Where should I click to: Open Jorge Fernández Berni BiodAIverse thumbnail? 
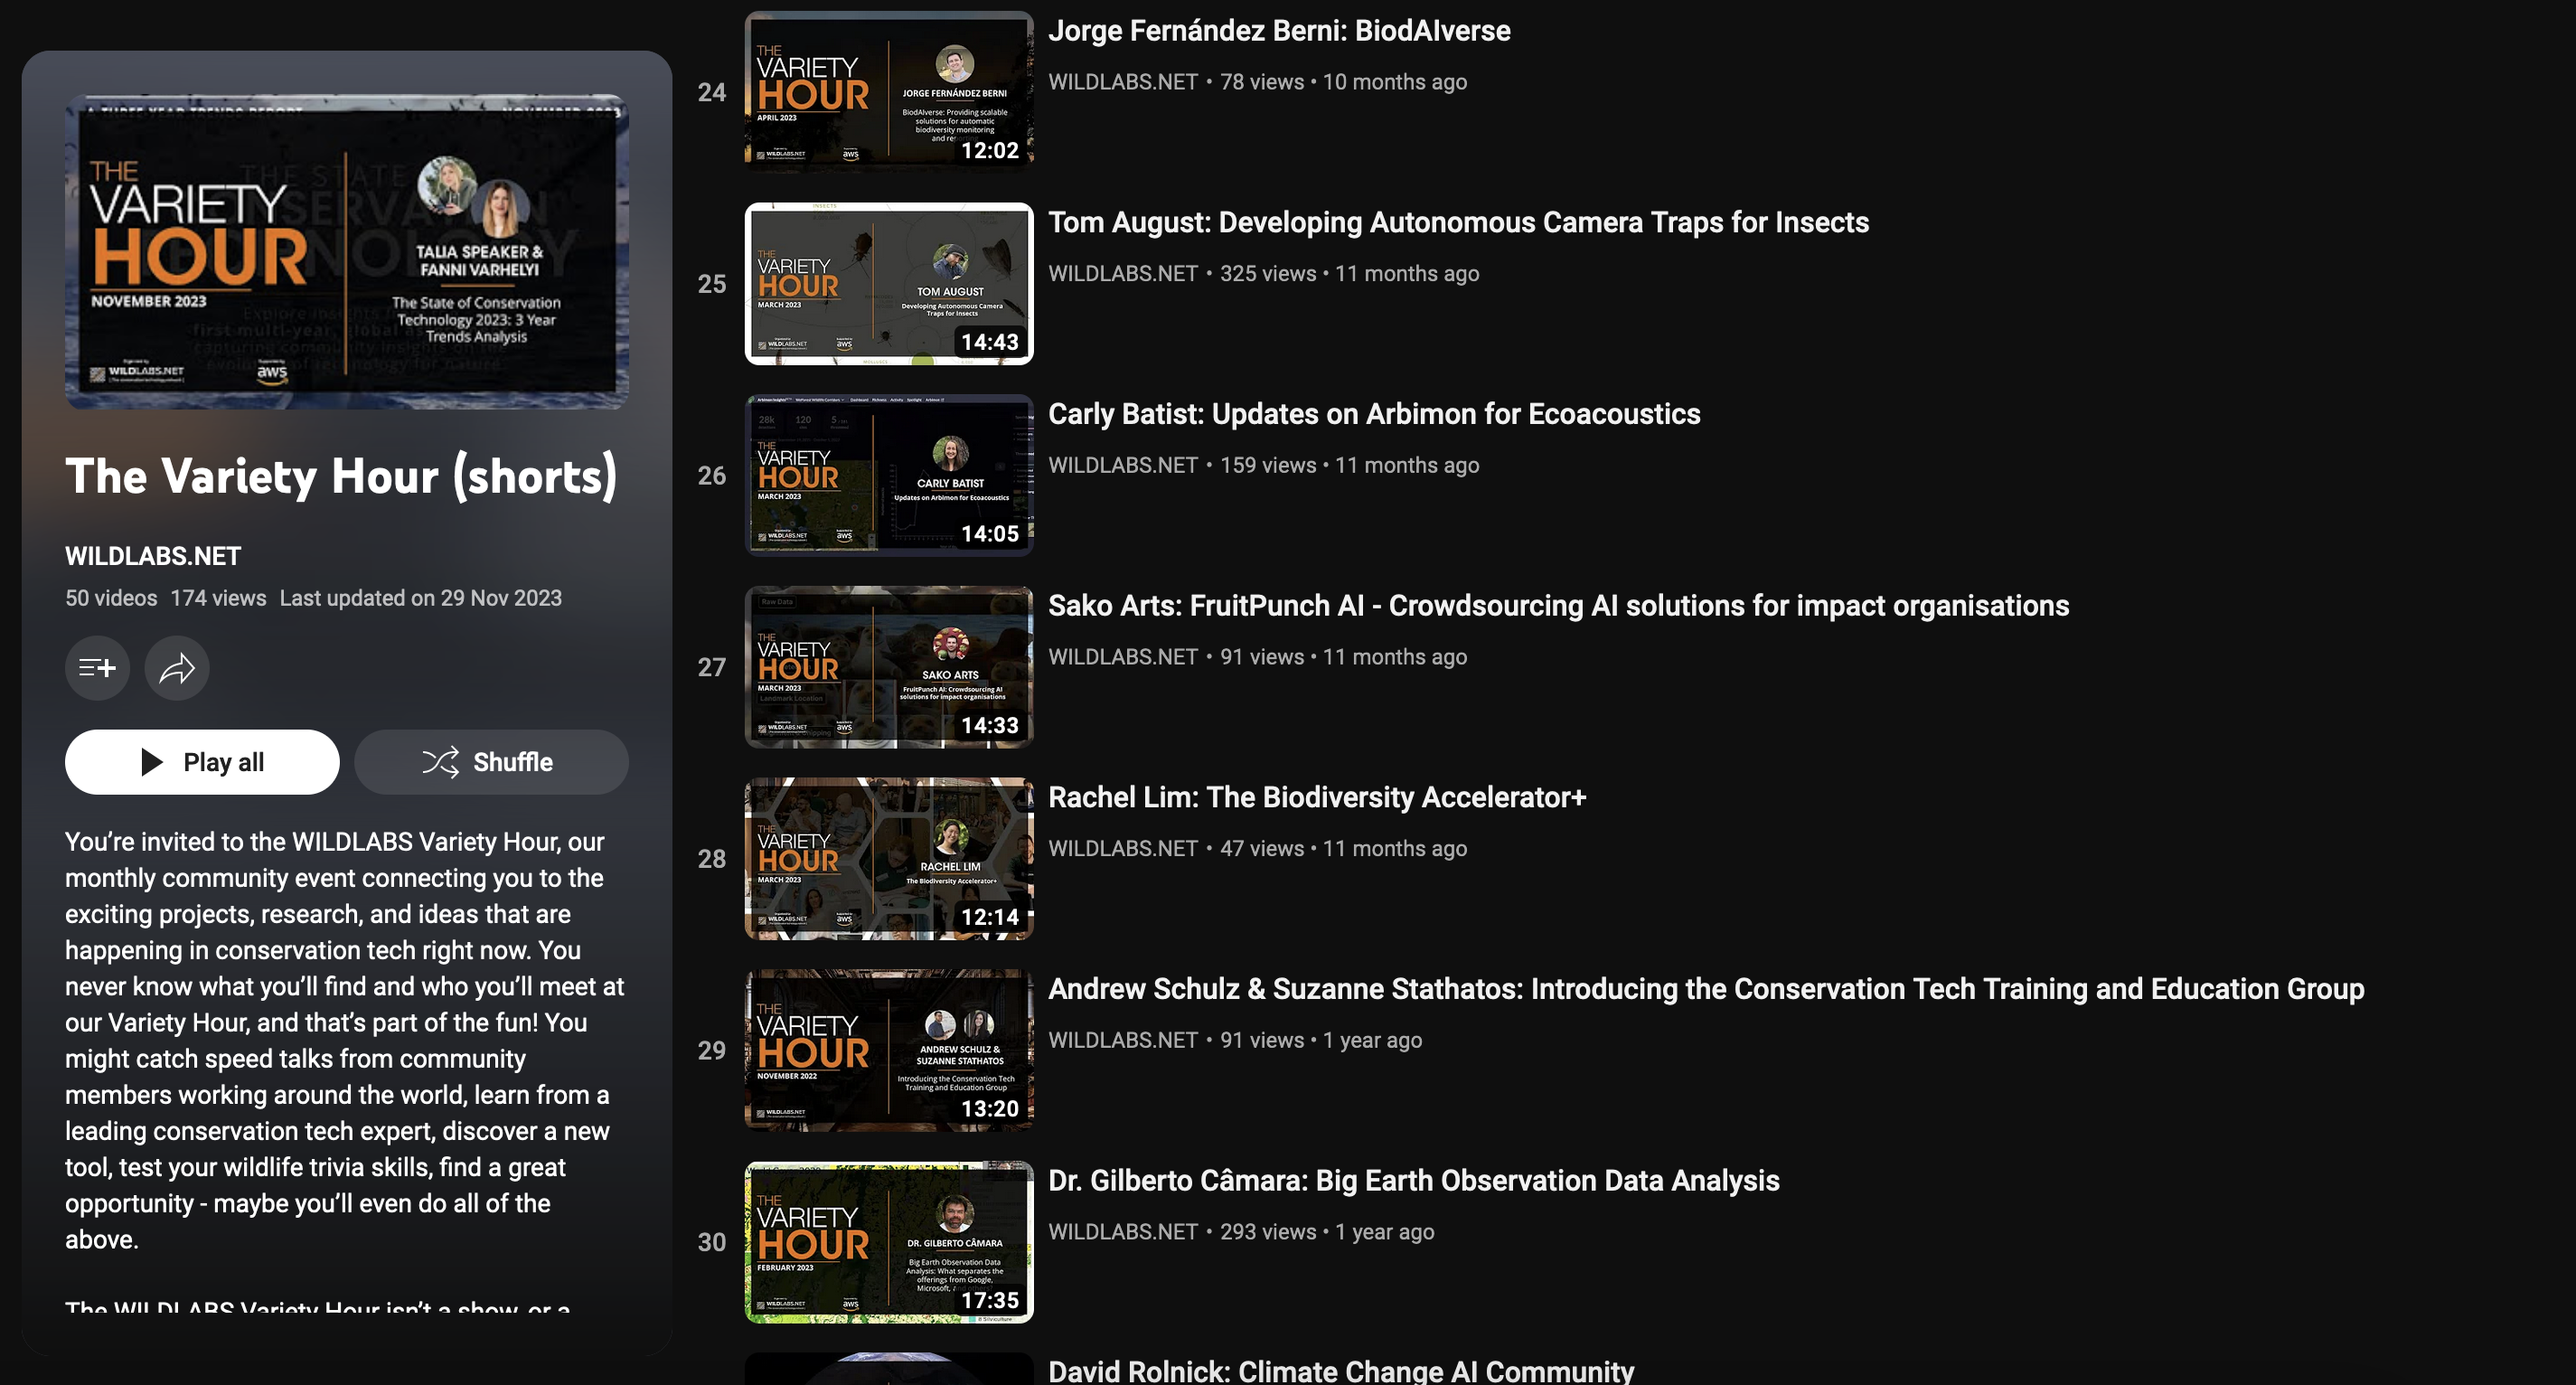[x=889, y=91]
